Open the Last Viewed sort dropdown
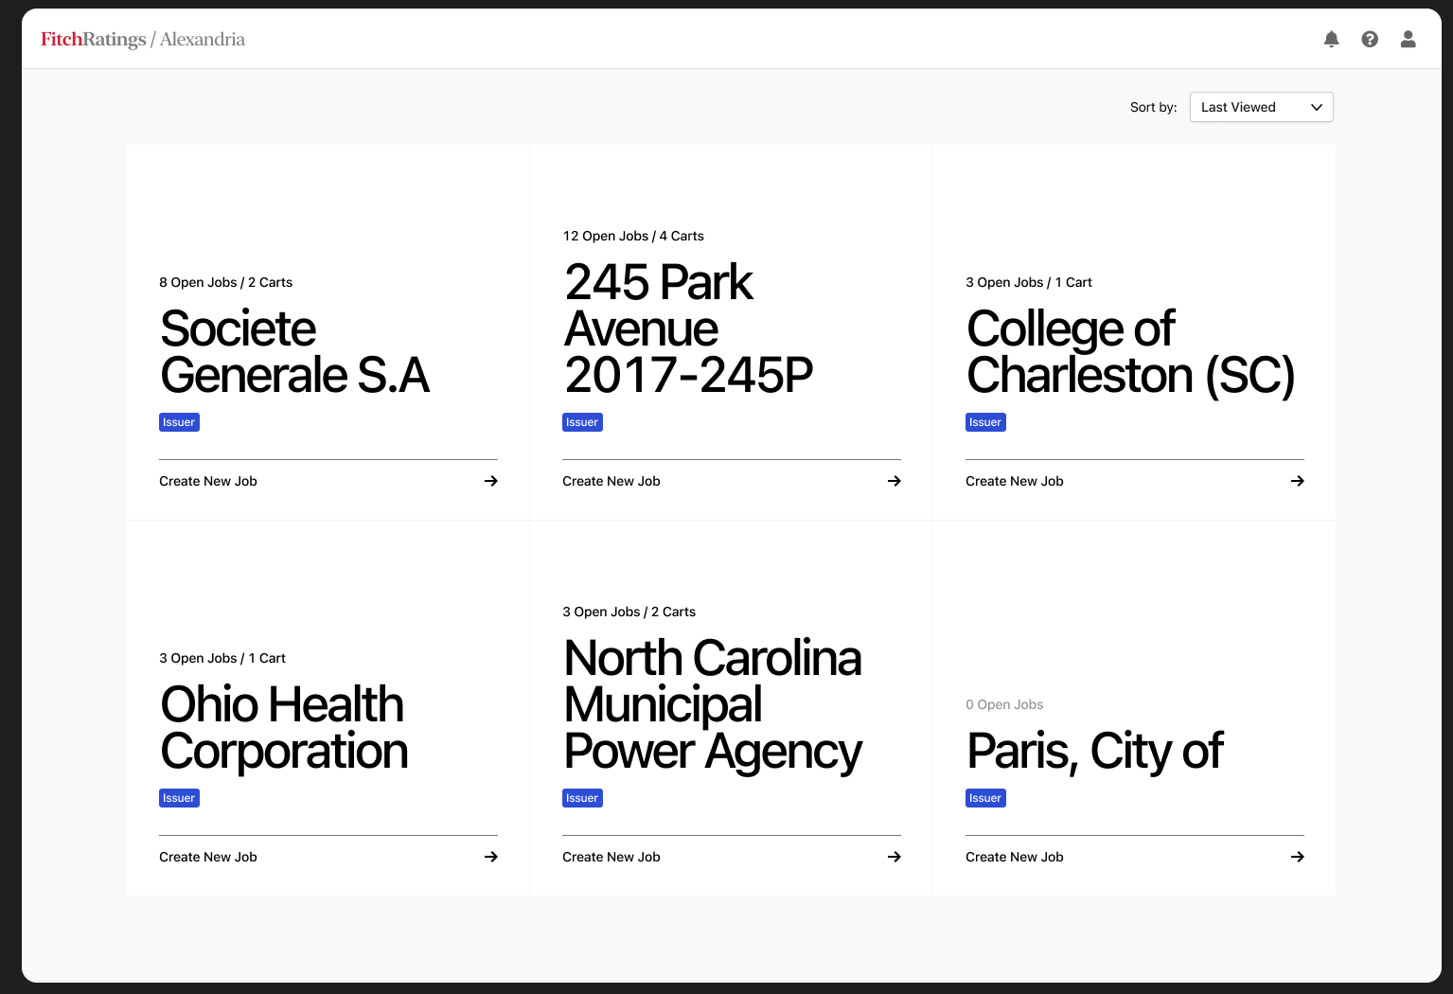1453x994 pixels. coord(1261,107)
